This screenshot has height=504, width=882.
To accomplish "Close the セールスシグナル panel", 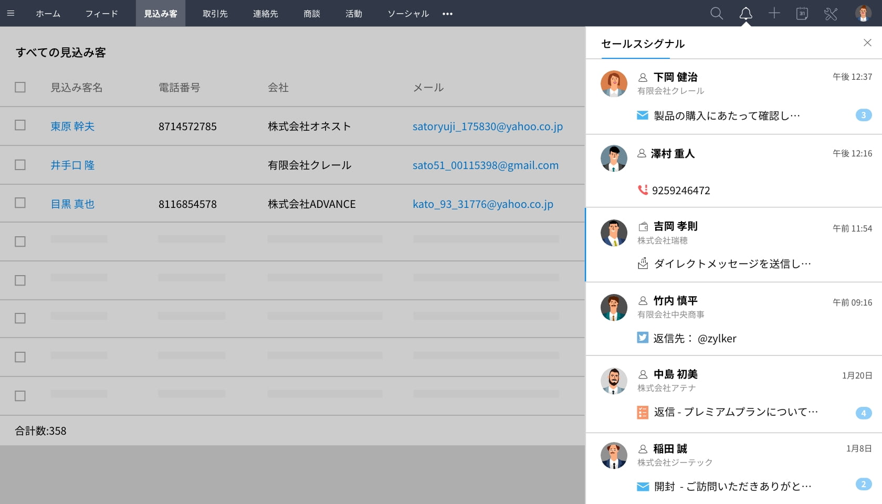I will point(867,43).
